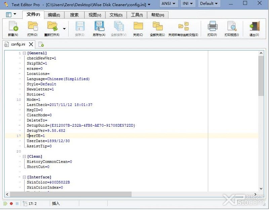Click the new document tab icon
The height and width of the screenshot is (210, 269).
pos(41,44)
